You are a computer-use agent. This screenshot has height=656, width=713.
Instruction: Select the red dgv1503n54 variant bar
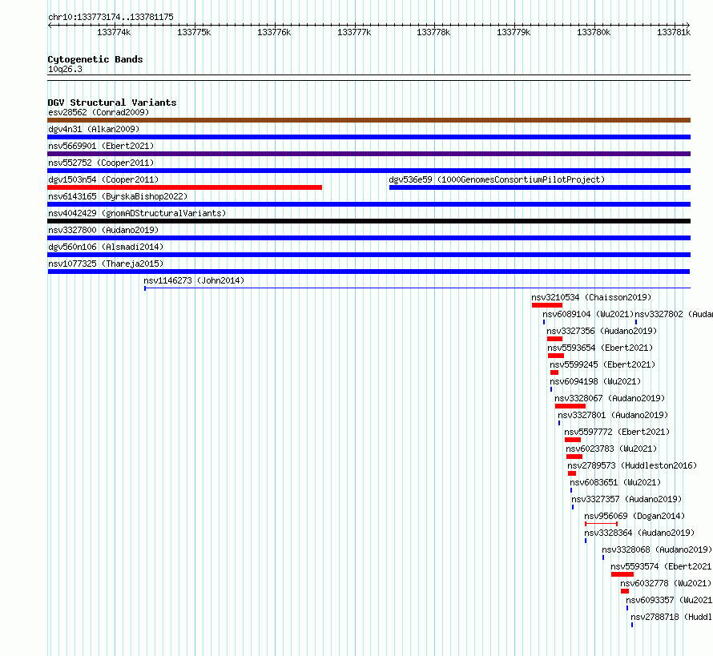[x=184, y=187]
